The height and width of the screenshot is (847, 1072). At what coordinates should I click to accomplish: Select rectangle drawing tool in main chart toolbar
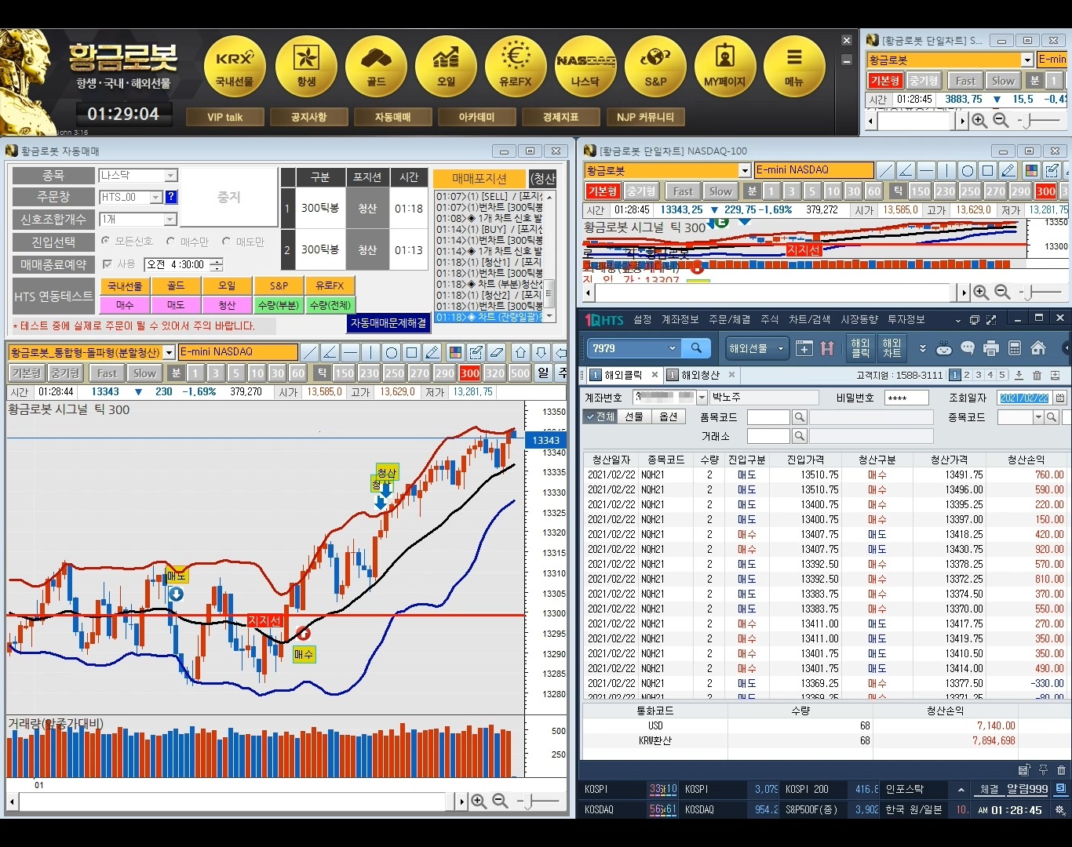(x=412, y=352)
